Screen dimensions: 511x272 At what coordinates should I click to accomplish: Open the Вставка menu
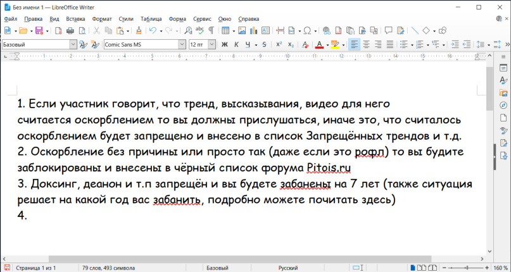pos(75,18)
